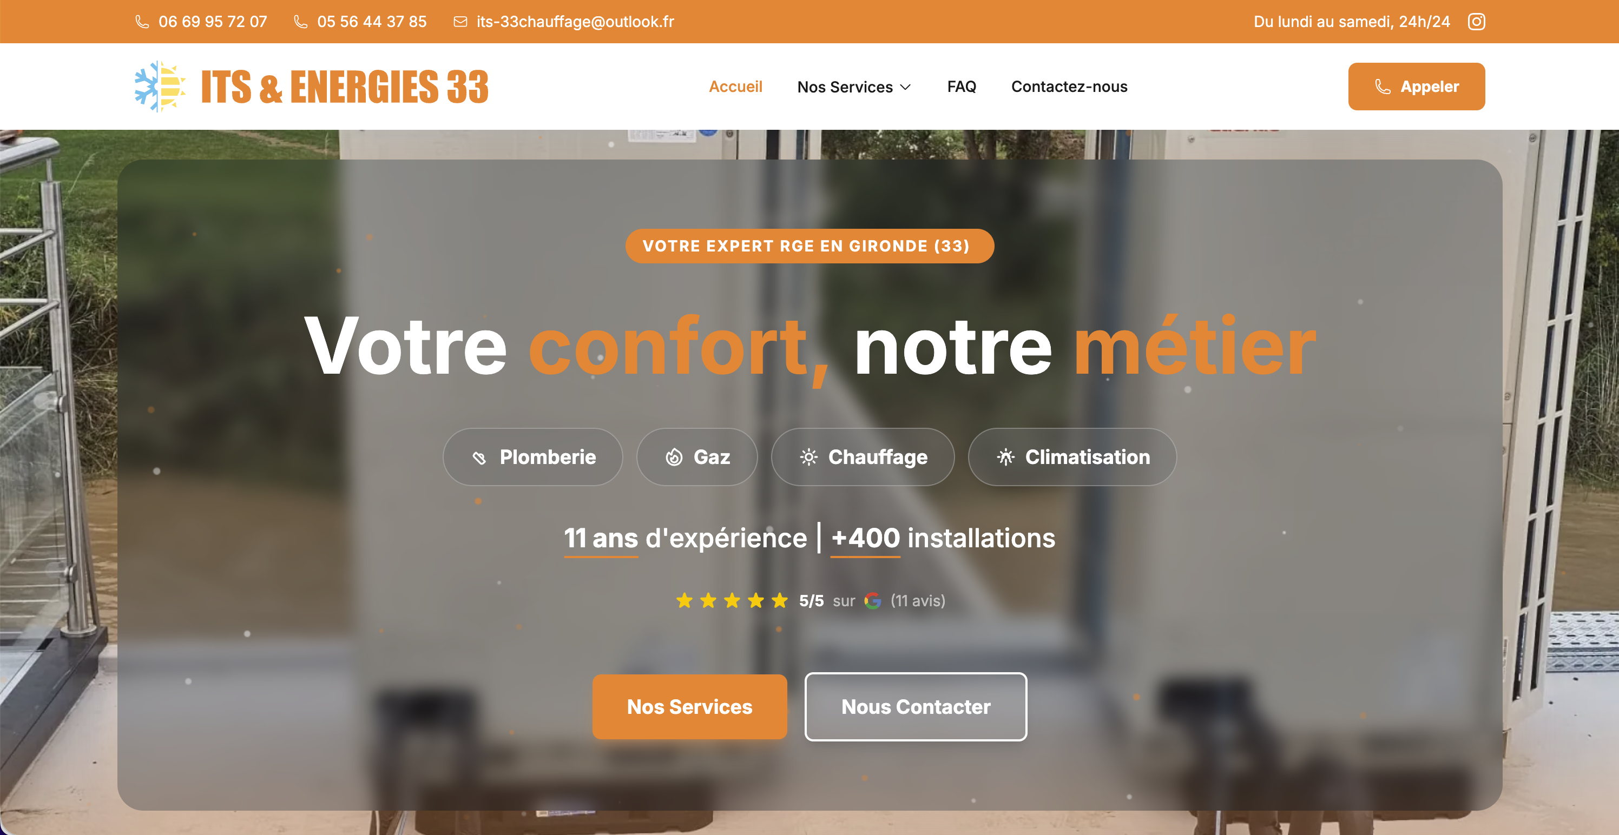Click the wrench icon on the Plomberie pill
The image size is (1619, 835).
[x=479, y=458]
